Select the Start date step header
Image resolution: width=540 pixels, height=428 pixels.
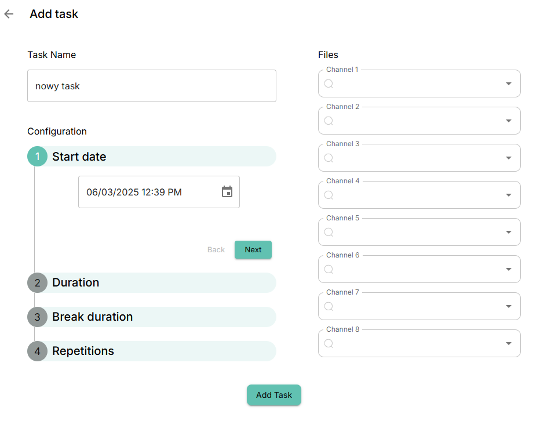coord(152,157)
